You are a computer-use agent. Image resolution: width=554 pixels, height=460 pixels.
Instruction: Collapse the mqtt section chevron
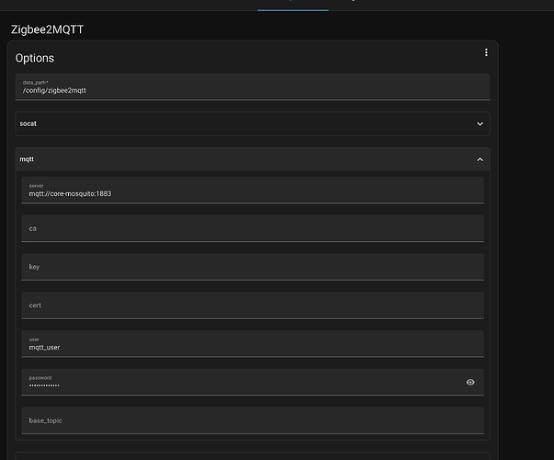(x=480, y=159)
